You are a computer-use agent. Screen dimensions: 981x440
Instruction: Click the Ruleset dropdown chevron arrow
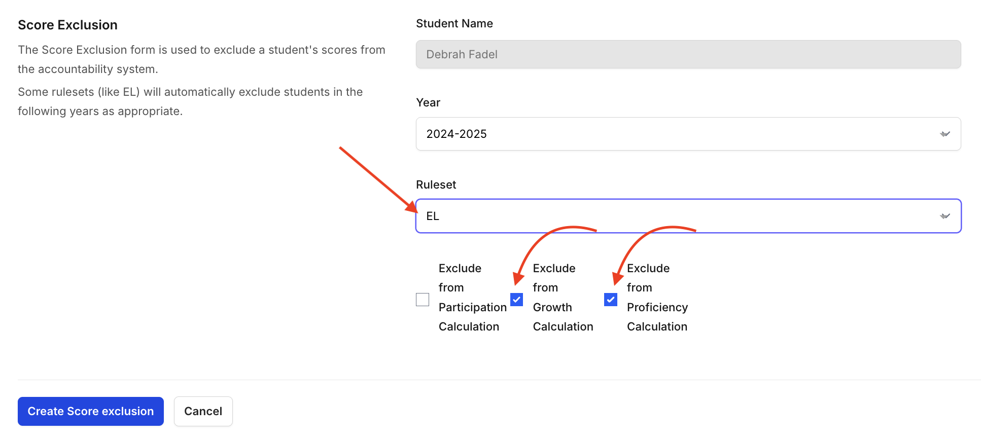pyautogui.click(x=944, y=216)
